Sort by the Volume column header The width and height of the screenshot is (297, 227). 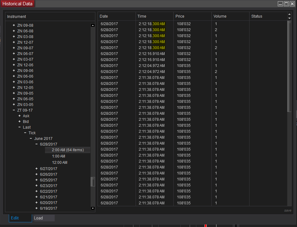[x=230, y=16]
